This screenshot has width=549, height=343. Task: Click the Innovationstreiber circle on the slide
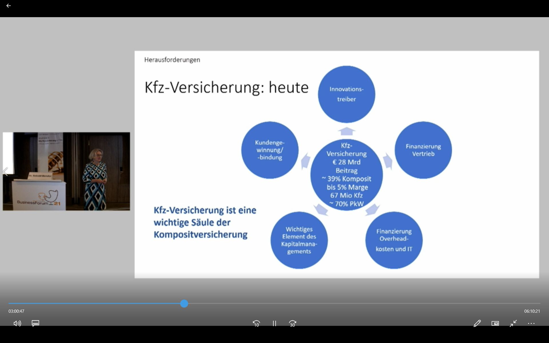[x=347, y=94]
